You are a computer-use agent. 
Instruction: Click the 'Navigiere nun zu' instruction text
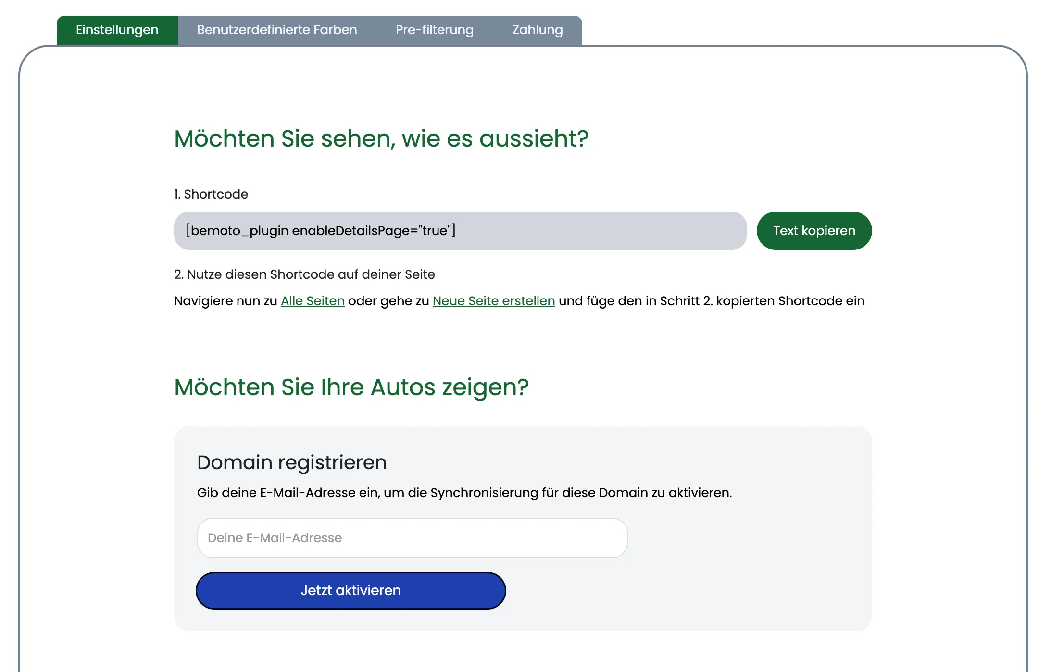tap(225, 301)
